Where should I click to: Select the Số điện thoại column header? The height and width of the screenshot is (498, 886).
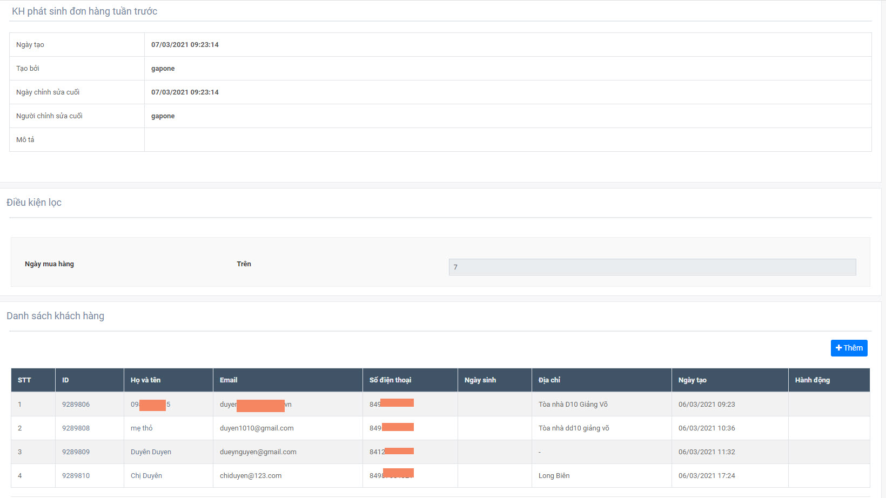(390, 380)
